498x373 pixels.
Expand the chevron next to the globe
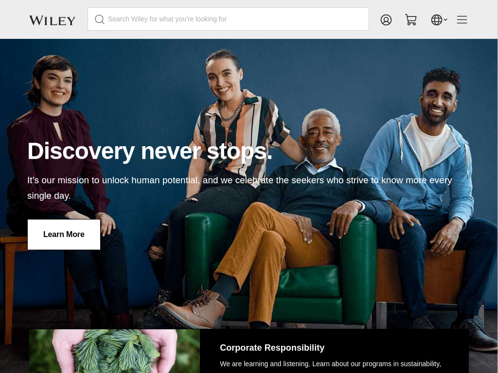pos(445,19)
